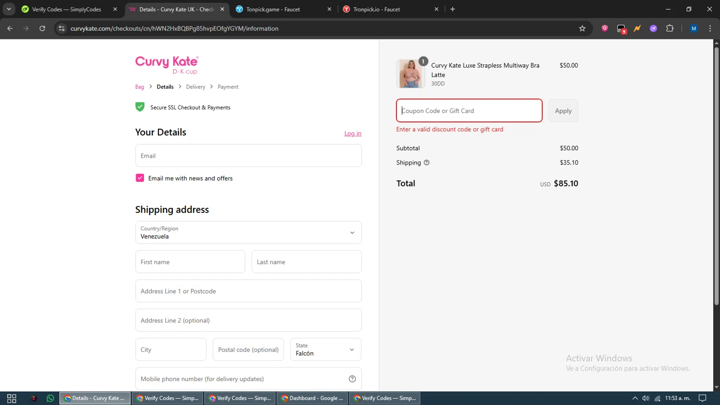
Task: Click the Log in link
Action: point(353,133)
